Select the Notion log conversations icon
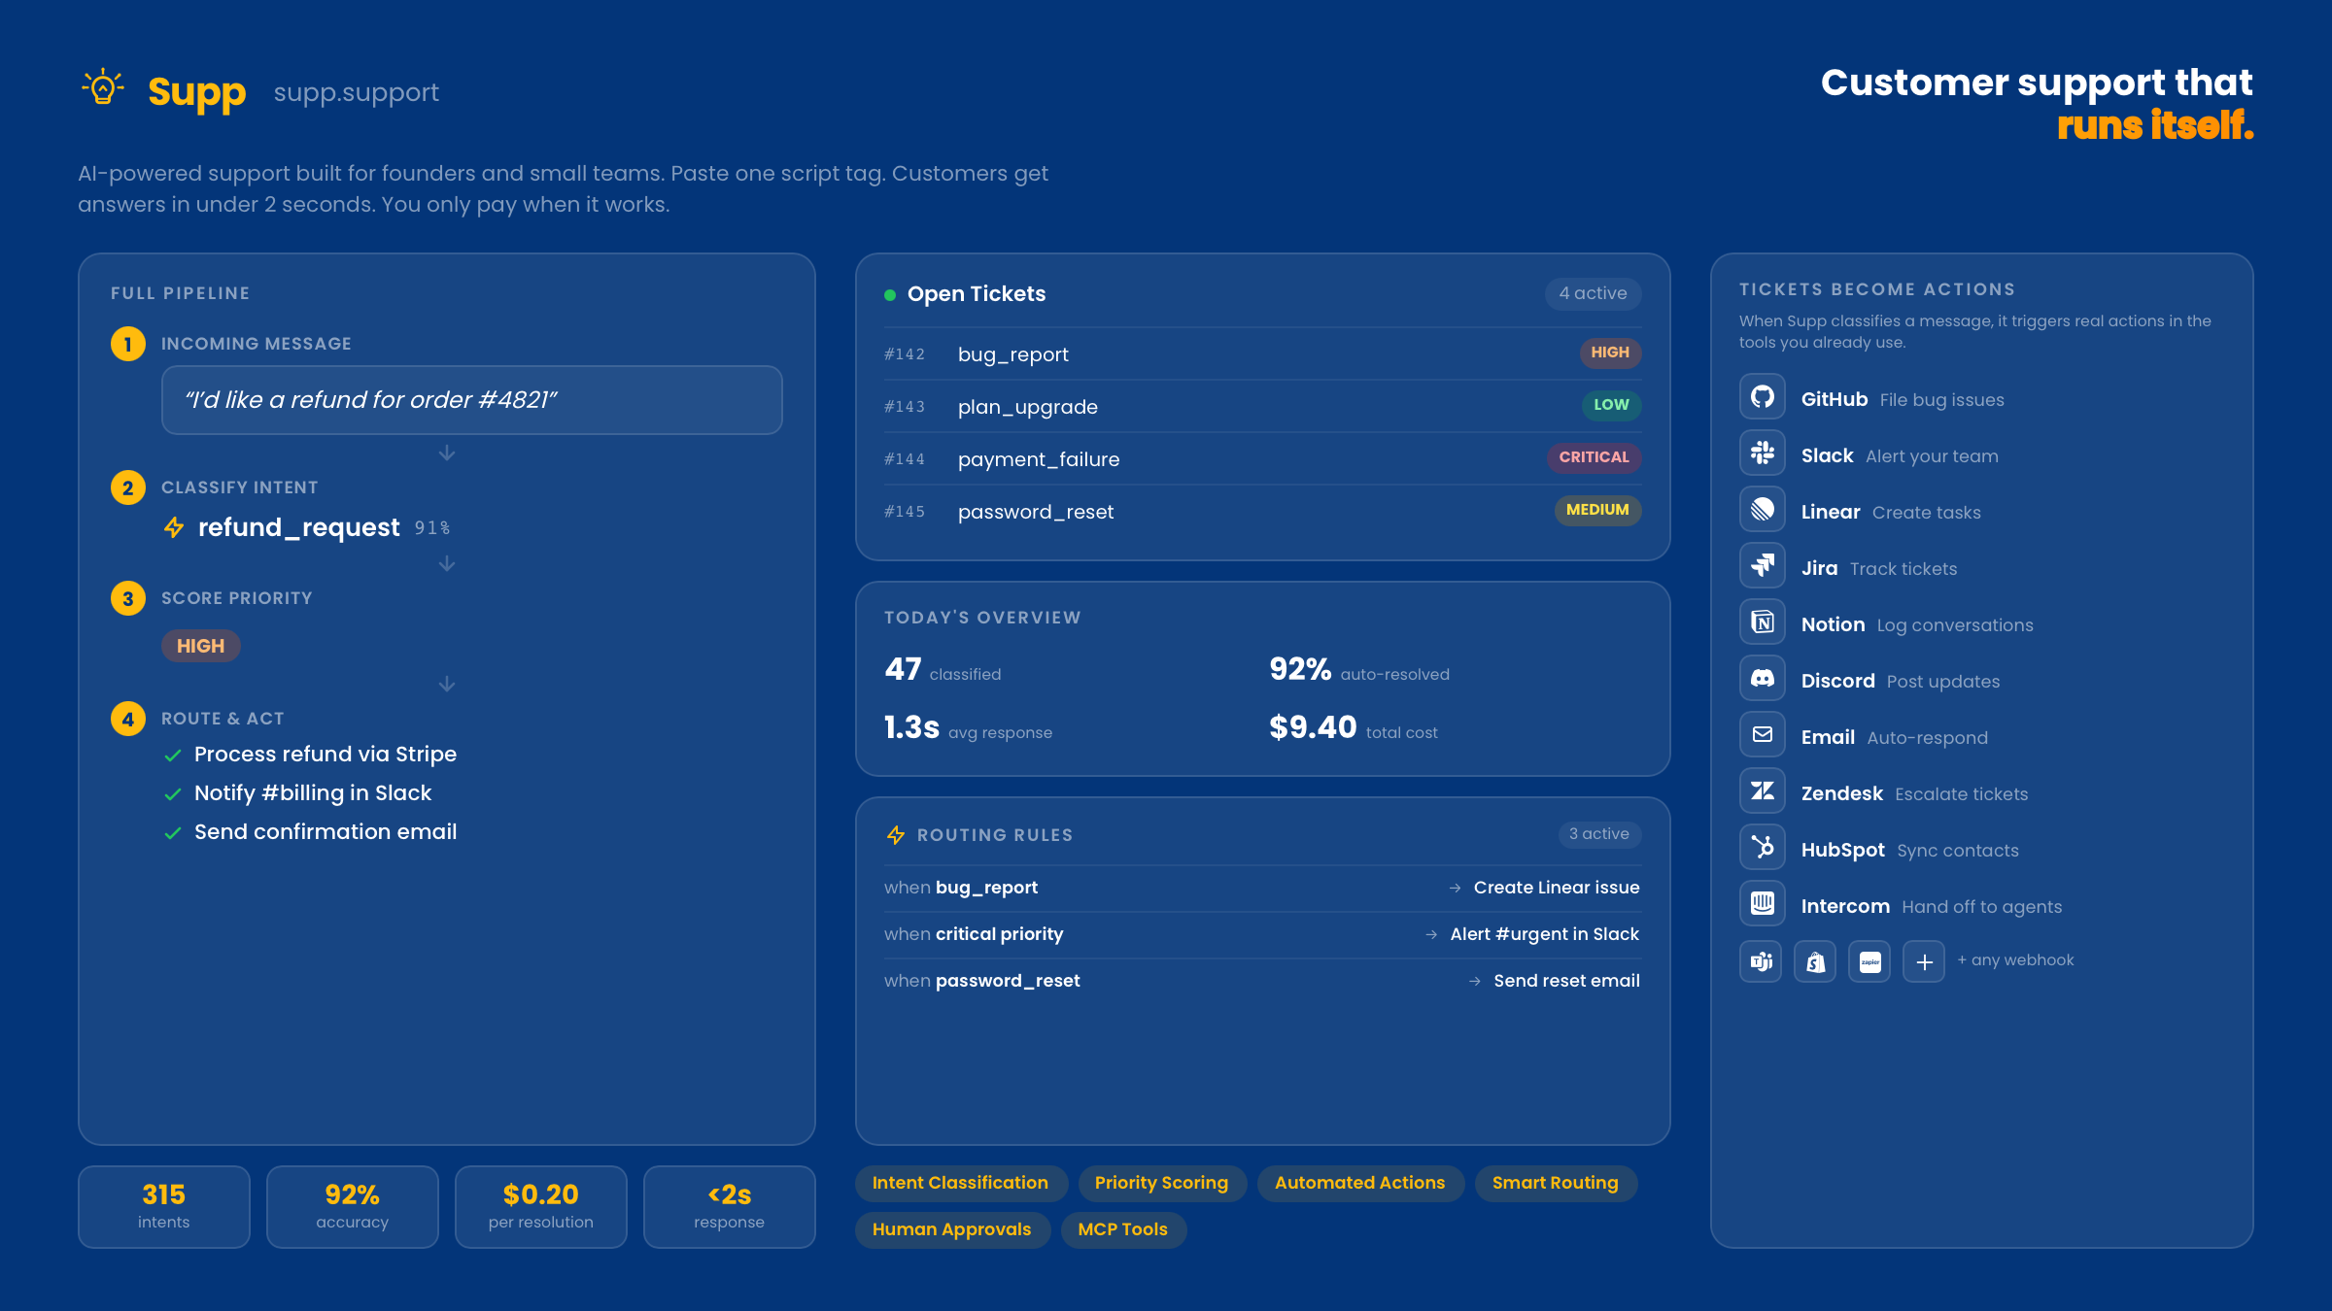The width and height of the screenshot is (2332, 1311). pos(1762,622)
